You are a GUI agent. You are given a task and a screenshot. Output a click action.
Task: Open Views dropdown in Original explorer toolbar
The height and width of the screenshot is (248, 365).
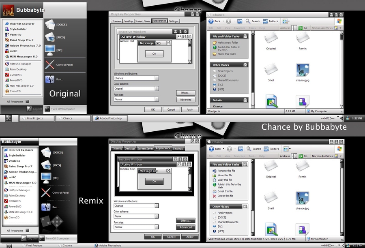[286, 21]
